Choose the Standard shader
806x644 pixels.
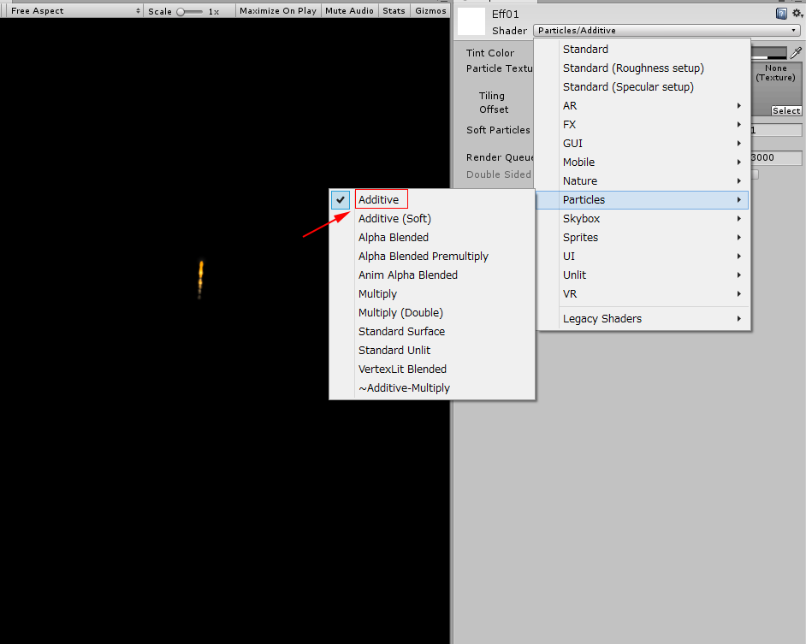pos(643,50)
